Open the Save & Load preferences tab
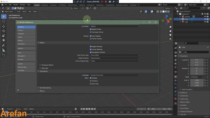 click(x=26, y=67)
